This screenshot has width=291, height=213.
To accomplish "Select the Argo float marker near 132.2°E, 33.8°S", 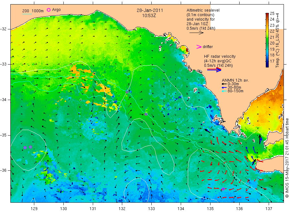I will click(127, 92).
